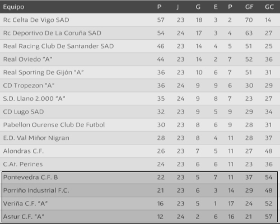Click the G wins column header
This screenshot has height=224, width=280.
[198, 7]
